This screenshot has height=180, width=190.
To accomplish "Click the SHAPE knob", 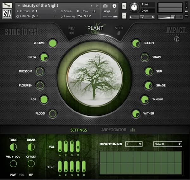I will pyautogui.click(x=145, y=57).
